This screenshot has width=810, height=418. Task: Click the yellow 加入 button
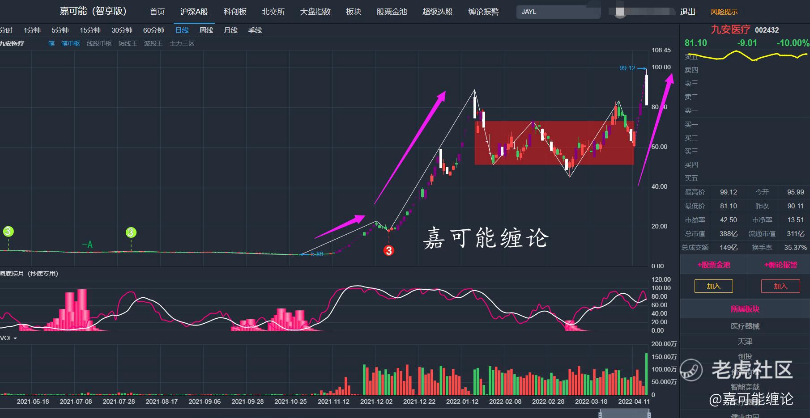(x=714, y=286)
